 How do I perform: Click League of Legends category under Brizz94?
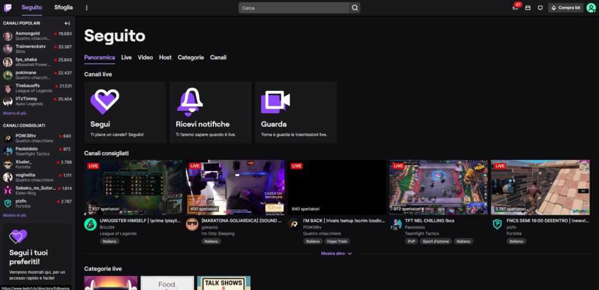[118, 233]
